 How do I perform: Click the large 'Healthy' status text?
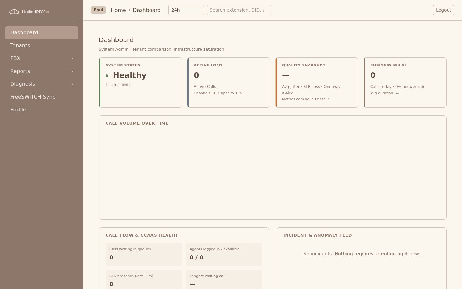(x=130, y=75)
